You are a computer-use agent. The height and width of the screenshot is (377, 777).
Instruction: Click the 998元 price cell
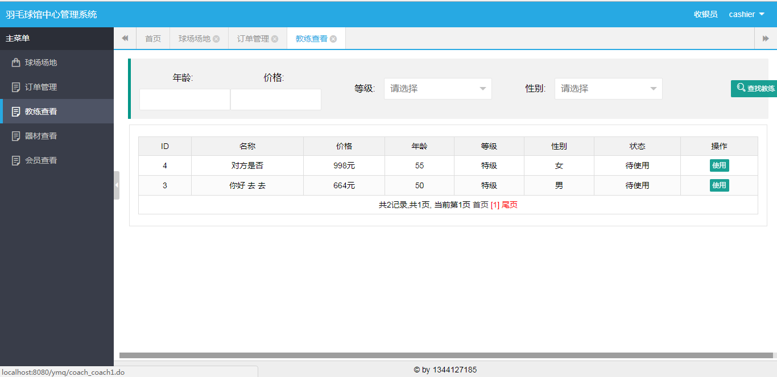point(344,165)
